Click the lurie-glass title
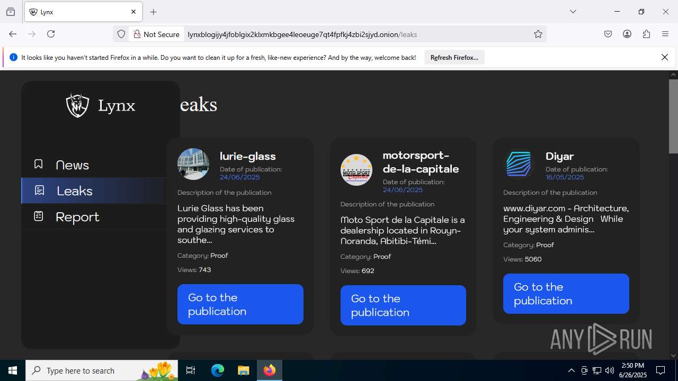 (247, 156)
